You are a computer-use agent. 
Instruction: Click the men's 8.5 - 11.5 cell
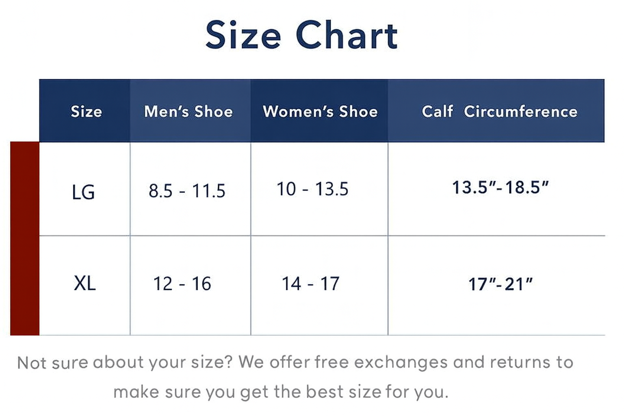(x=187, y=191)
